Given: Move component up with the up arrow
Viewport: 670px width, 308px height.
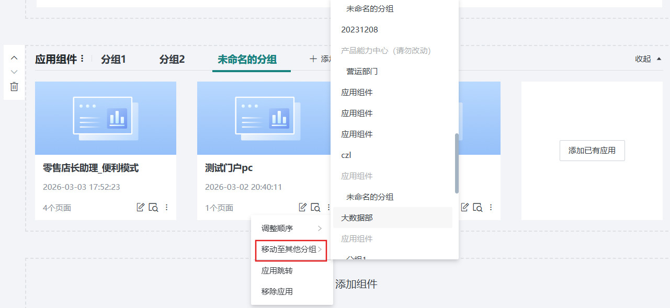Looking at the screenshot, I should coord(14,58).
